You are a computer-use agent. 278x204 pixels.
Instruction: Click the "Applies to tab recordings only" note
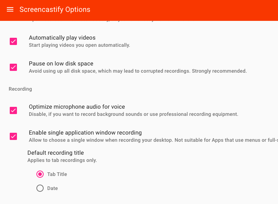(x=62, y=160)
